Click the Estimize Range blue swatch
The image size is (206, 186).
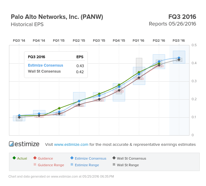click(x=72, y=164)
